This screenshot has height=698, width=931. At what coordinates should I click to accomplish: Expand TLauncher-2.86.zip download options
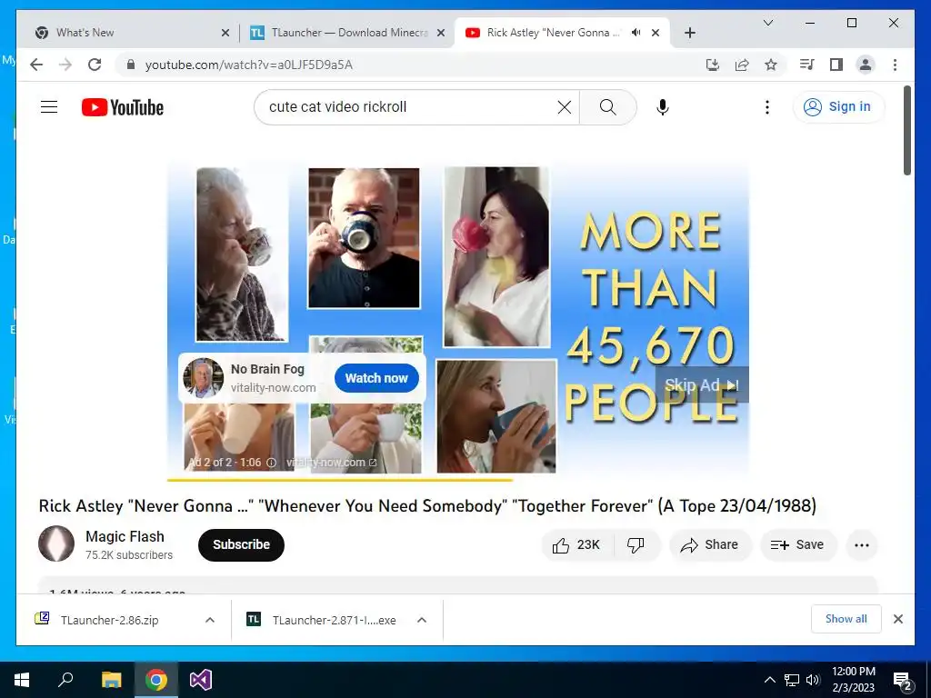coord(210,620)
